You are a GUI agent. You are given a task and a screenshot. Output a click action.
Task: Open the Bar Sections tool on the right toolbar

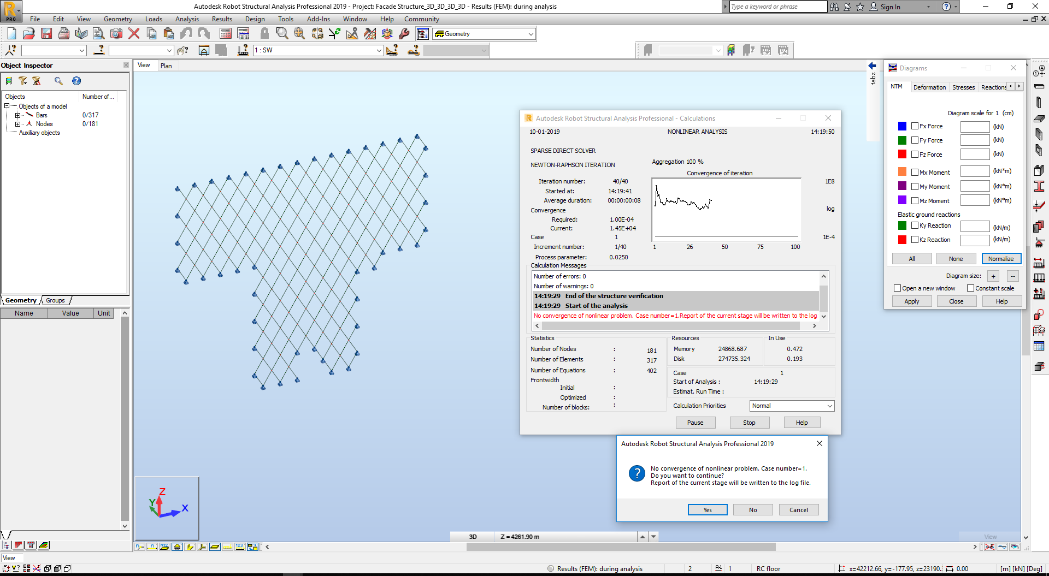(x=1039, y=186)
